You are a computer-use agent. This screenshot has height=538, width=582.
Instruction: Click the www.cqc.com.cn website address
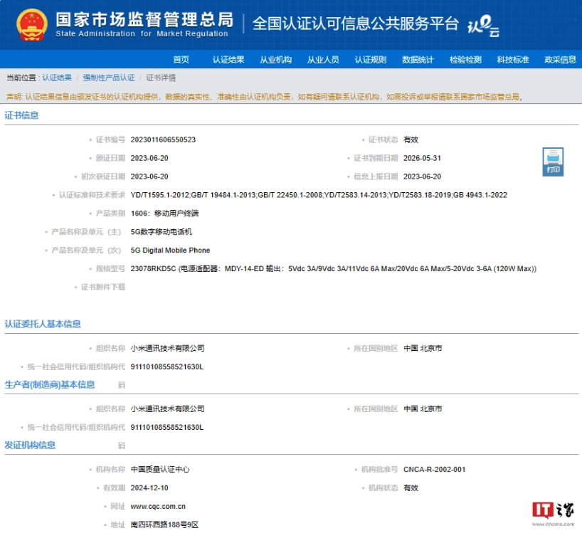pyautogui.click(x=158, y=507)
